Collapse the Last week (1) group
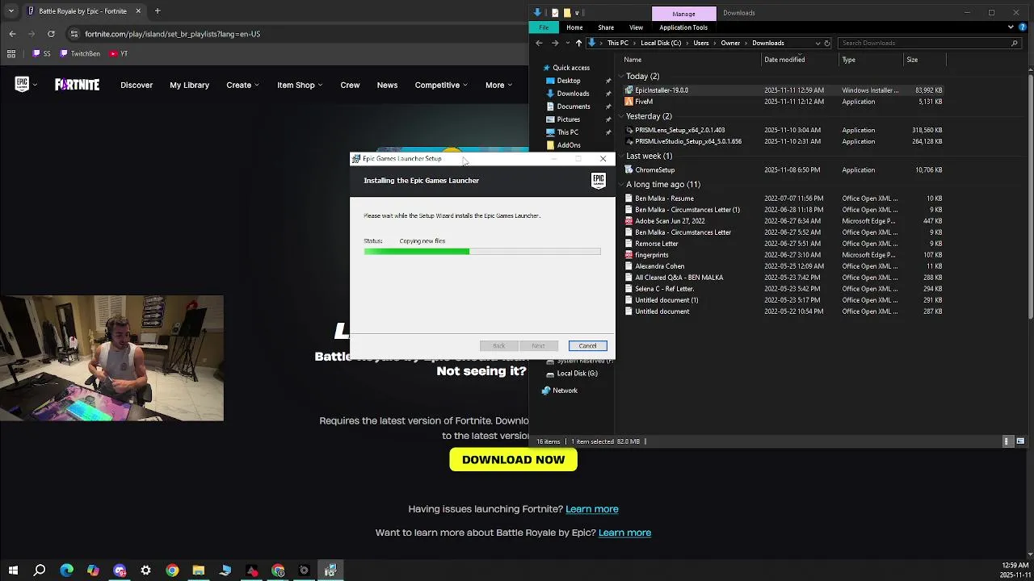This screenshot has width=1034, height=581. tap(621, 156)
